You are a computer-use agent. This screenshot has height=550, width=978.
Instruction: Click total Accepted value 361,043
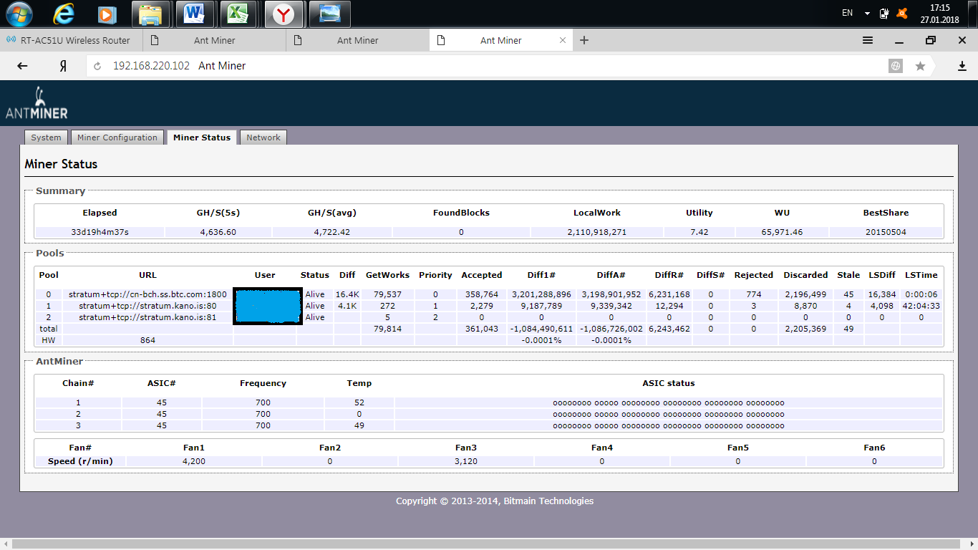(x=481, y=329)
